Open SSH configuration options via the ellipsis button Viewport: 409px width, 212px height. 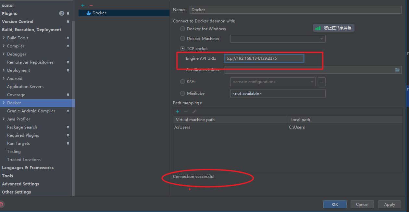click(321, 81)
